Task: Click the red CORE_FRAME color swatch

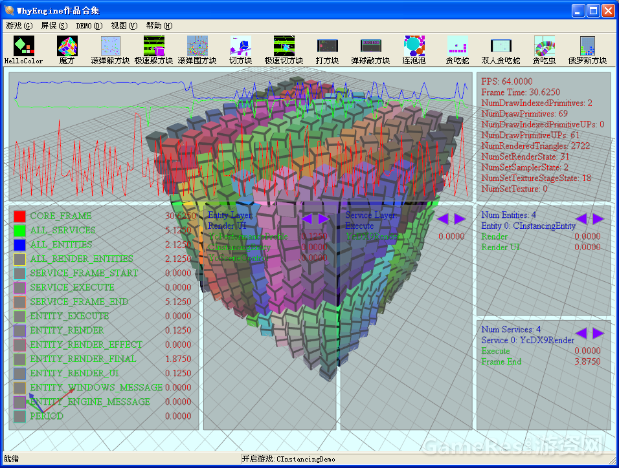Action: 19,216
